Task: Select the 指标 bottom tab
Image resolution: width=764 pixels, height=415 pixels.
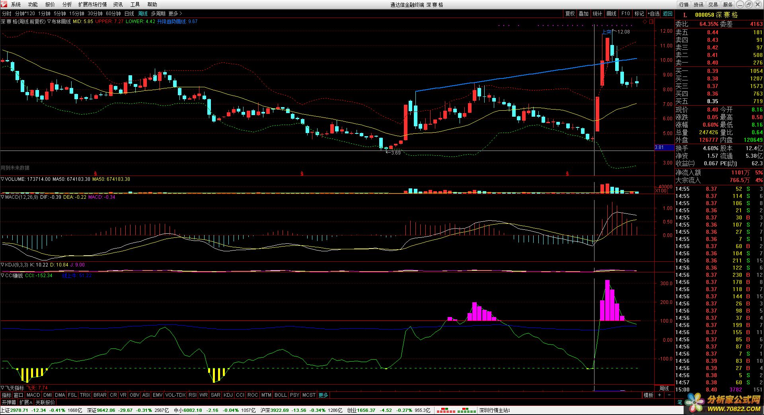Action: (x=7, y=395)
